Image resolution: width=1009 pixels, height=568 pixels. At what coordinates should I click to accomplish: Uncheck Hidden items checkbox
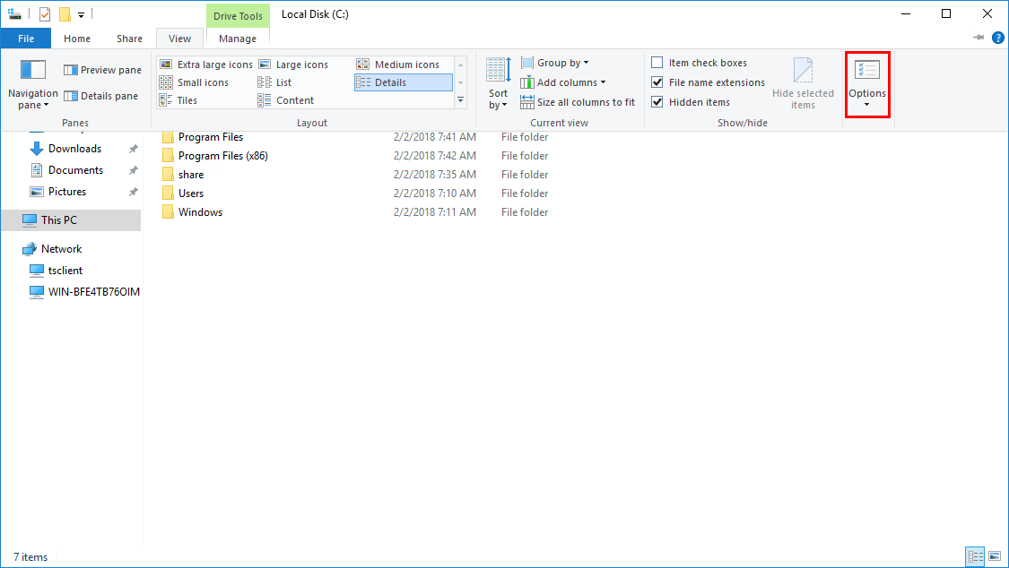pyautogui.click(x=657, y=102)
